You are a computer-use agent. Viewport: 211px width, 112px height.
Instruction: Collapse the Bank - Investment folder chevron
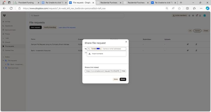6,64
